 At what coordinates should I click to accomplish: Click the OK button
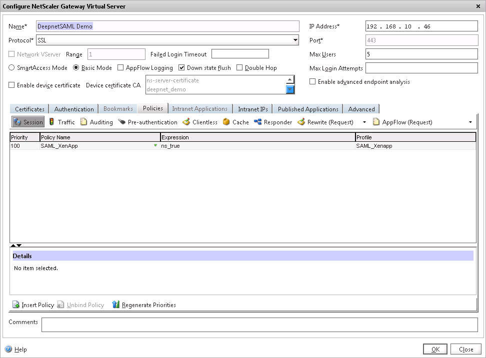(435, 349)
